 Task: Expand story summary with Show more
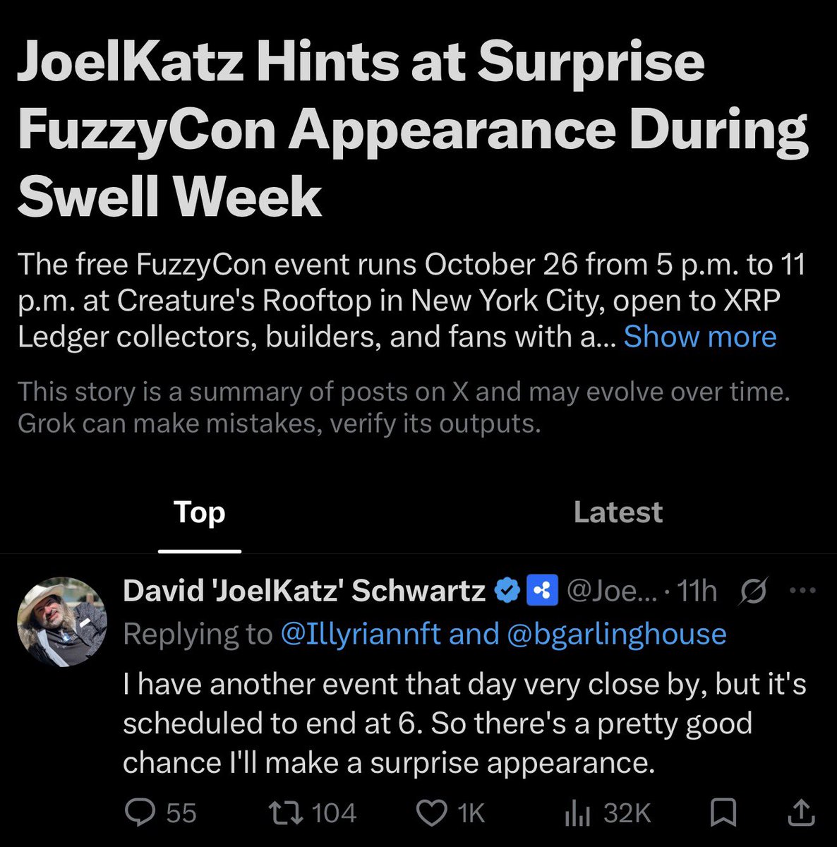[x=700, y=337]
